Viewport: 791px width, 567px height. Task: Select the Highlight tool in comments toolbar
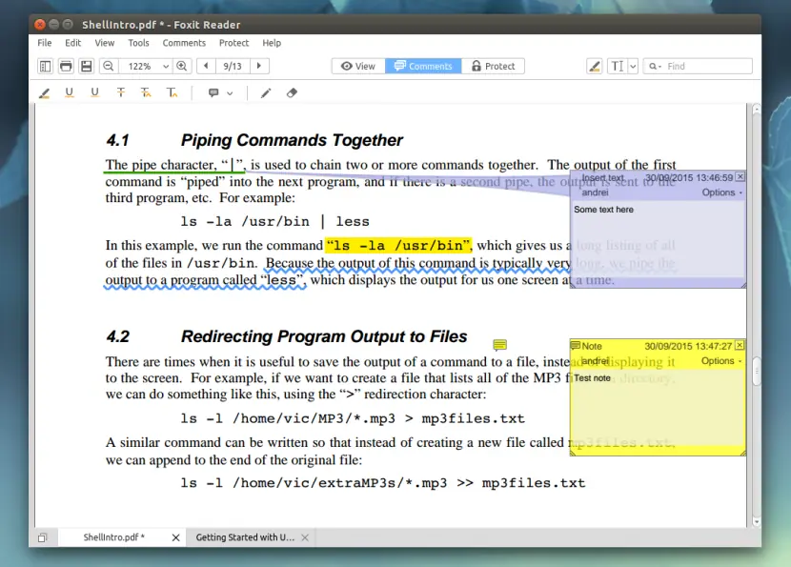(x=45, y=92)
